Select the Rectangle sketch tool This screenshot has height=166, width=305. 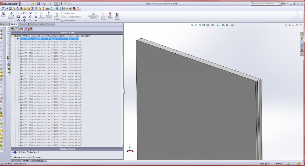tap(18, 17)
